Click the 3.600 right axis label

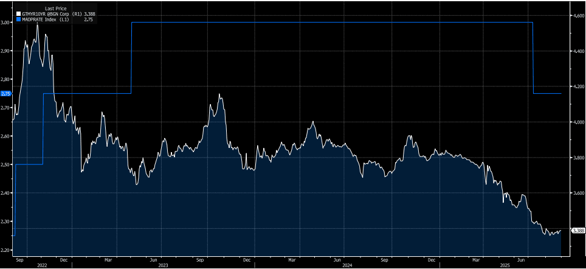[x=578, y=194]
